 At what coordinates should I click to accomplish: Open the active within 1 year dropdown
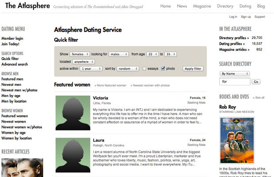point(91,69)
